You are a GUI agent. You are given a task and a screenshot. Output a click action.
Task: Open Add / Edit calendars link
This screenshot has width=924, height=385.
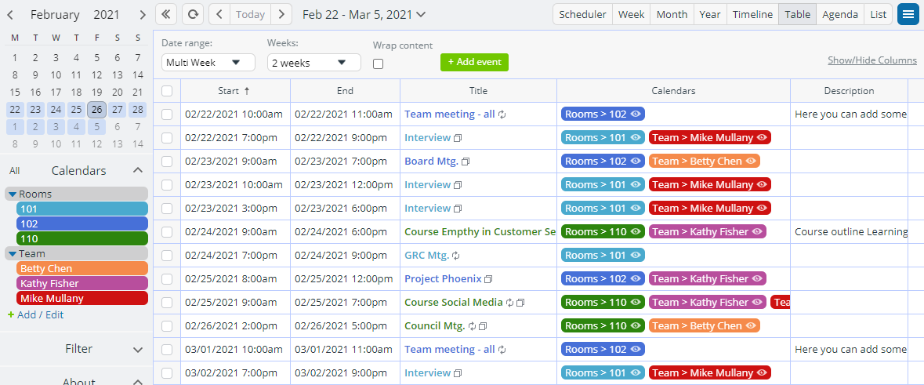[35, 315]
